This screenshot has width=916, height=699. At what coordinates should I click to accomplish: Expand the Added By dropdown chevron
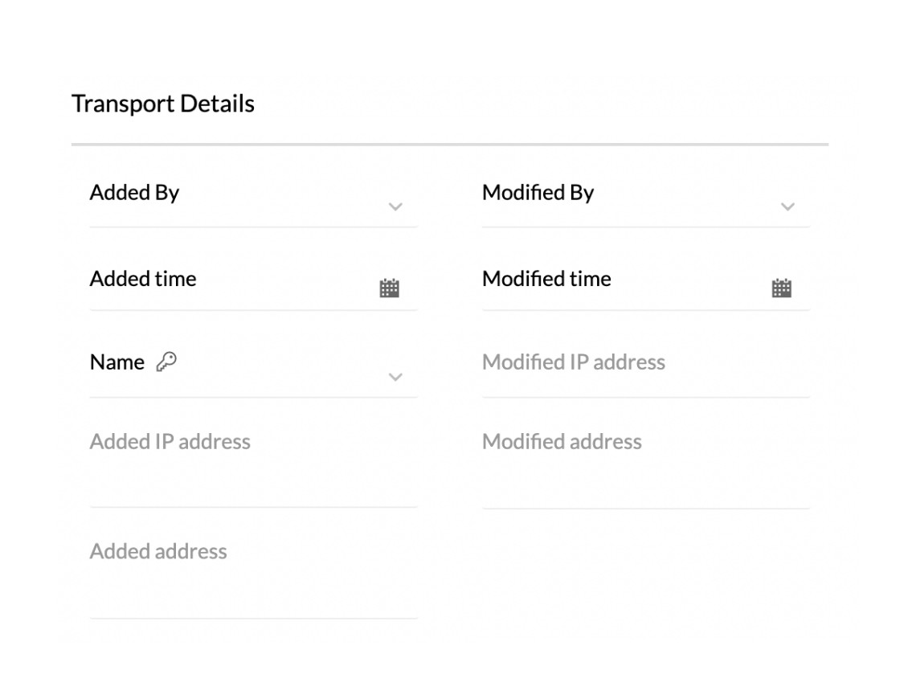pos(395,206)
